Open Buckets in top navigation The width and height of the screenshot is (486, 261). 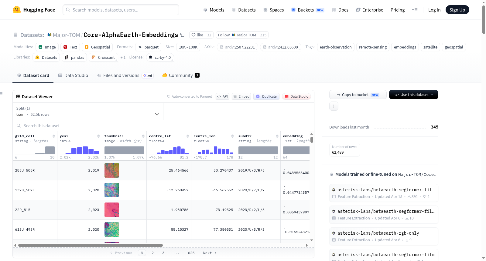click(308, 10)
